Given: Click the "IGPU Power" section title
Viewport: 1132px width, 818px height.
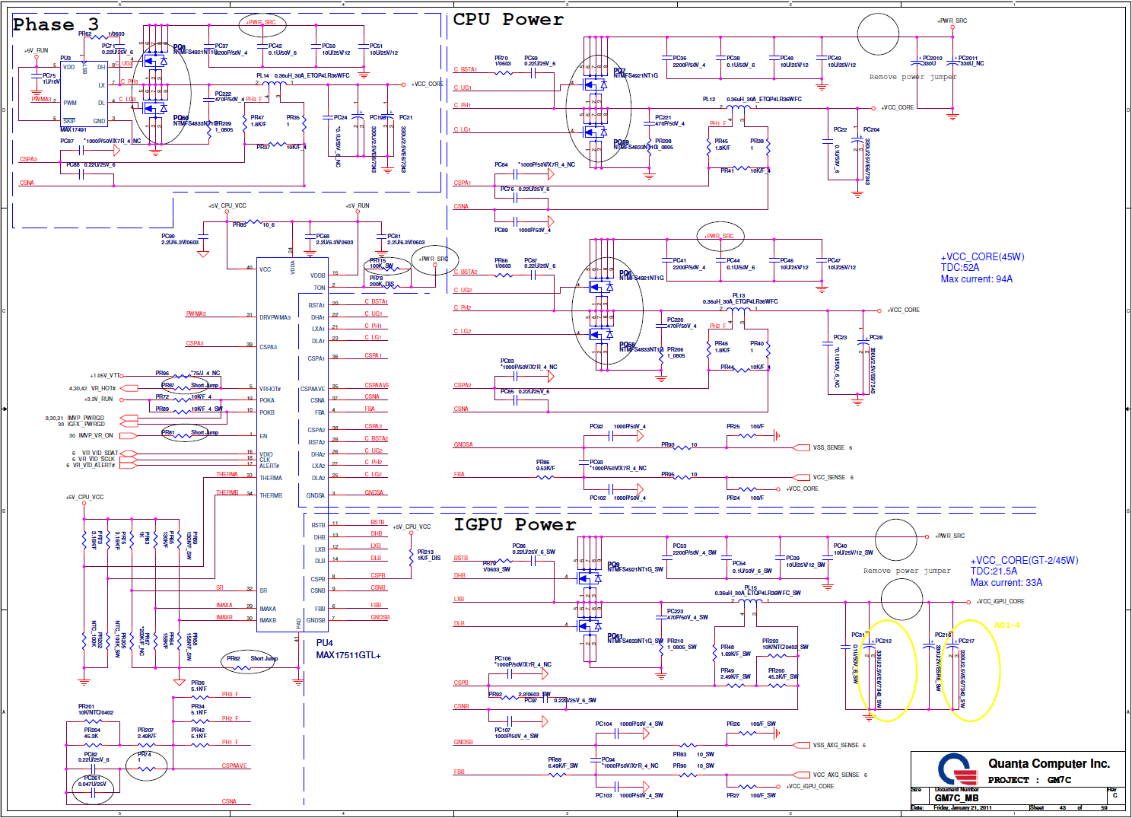Looking at the screenshot, I should pos(514,524).
